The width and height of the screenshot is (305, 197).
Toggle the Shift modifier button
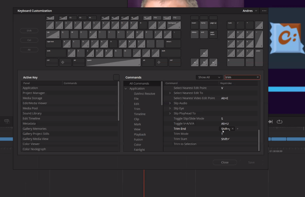[29, 31]
